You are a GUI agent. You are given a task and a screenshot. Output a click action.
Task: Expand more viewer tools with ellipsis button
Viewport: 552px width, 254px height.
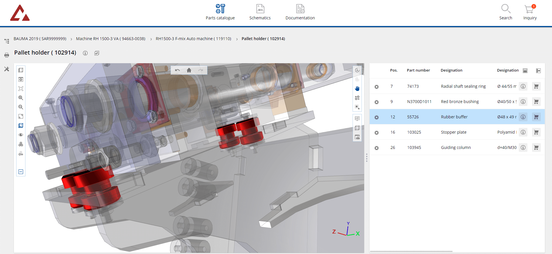point(21,172)
